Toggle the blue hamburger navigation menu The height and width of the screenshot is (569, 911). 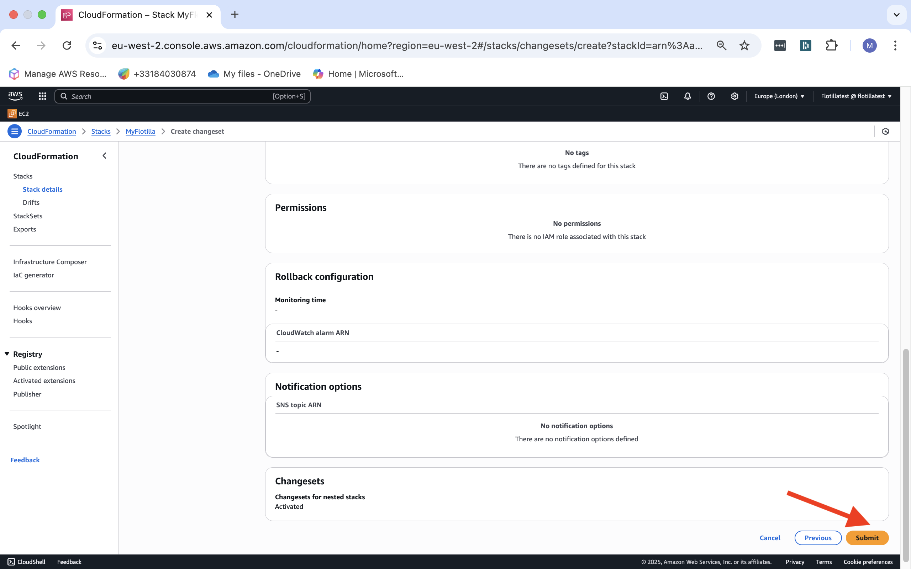coord(14,131)
